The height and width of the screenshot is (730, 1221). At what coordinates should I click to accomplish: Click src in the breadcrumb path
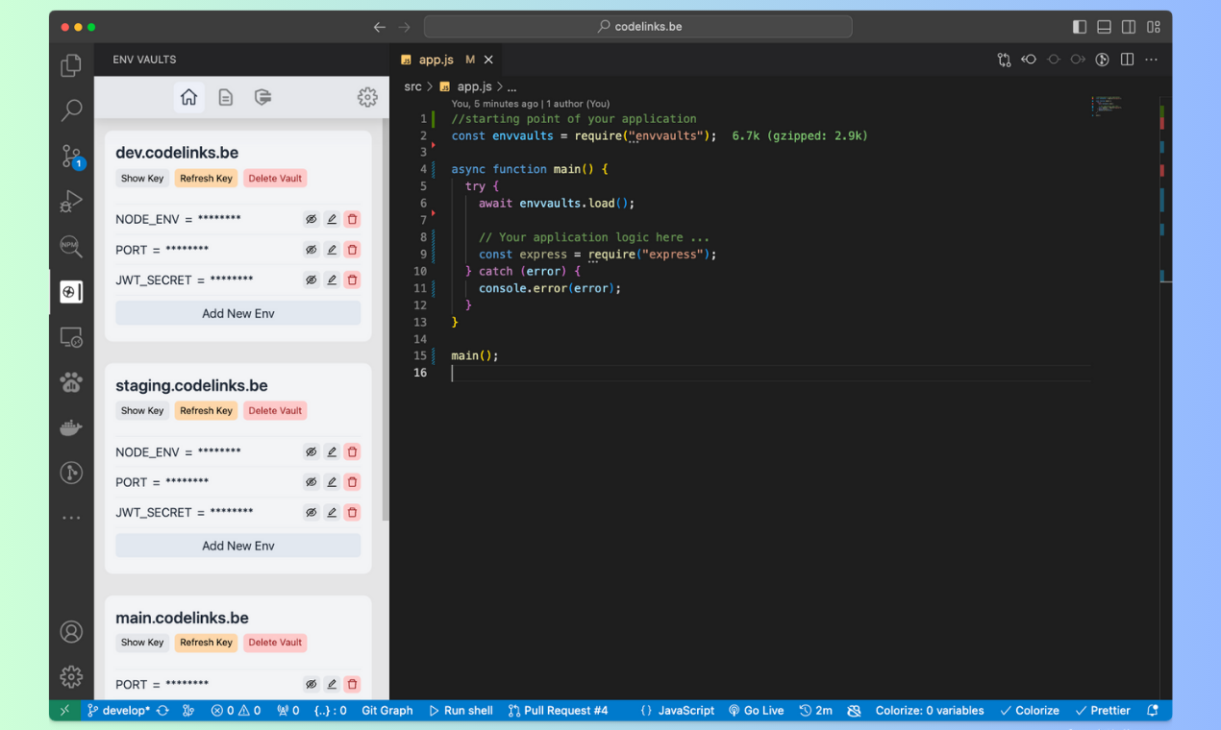(412, 86)
